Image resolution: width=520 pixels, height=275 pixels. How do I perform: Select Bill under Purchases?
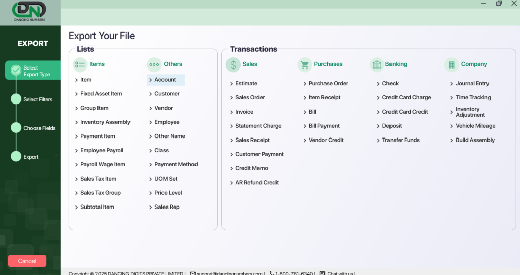point(312,112)
